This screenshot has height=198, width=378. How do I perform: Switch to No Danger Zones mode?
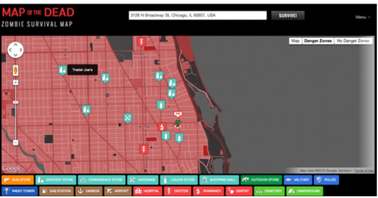(x=353, y=41)
